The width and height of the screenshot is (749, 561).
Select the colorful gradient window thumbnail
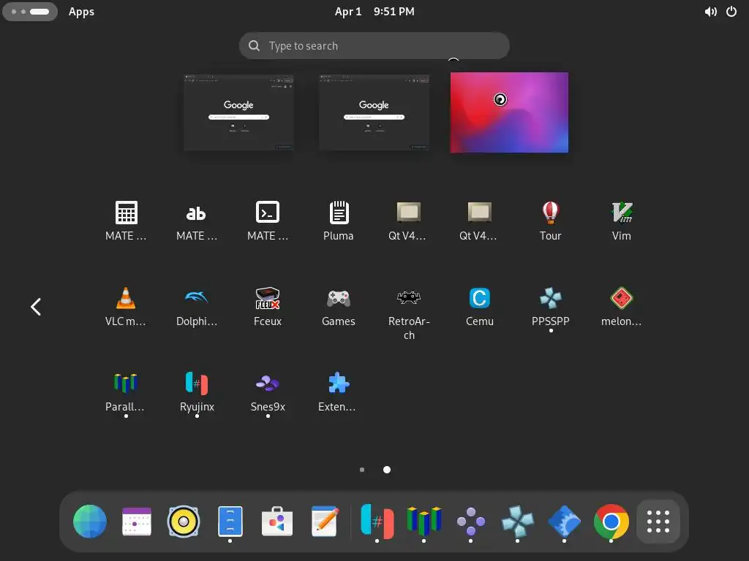[509, 112]
